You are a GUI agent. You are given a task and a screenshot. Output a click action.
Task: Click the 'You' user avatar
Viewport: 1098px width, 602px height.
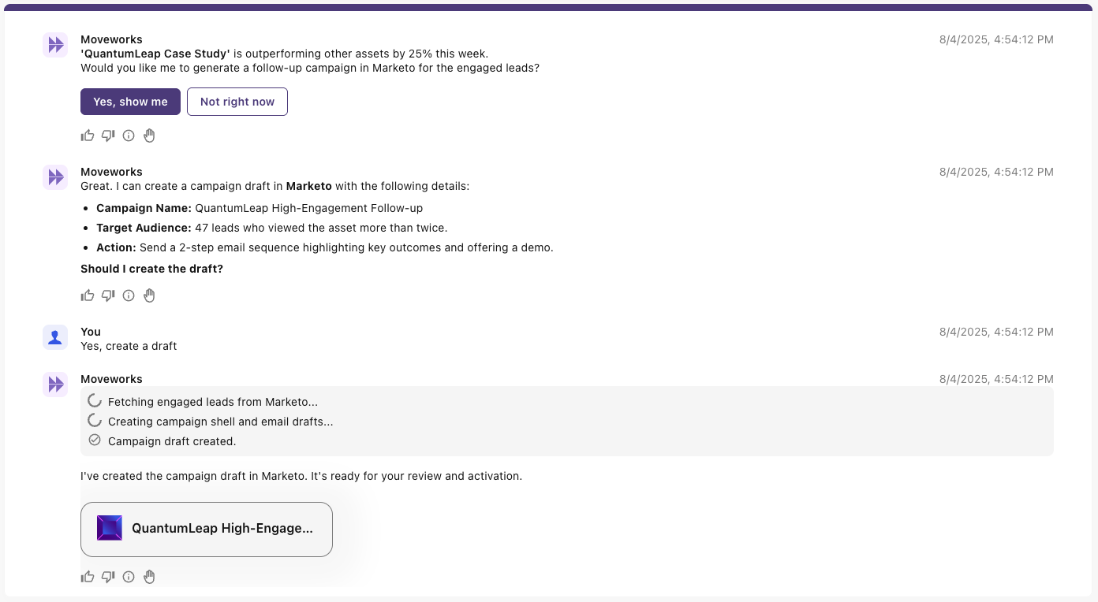pyautogui.click(x=55, y=337)
